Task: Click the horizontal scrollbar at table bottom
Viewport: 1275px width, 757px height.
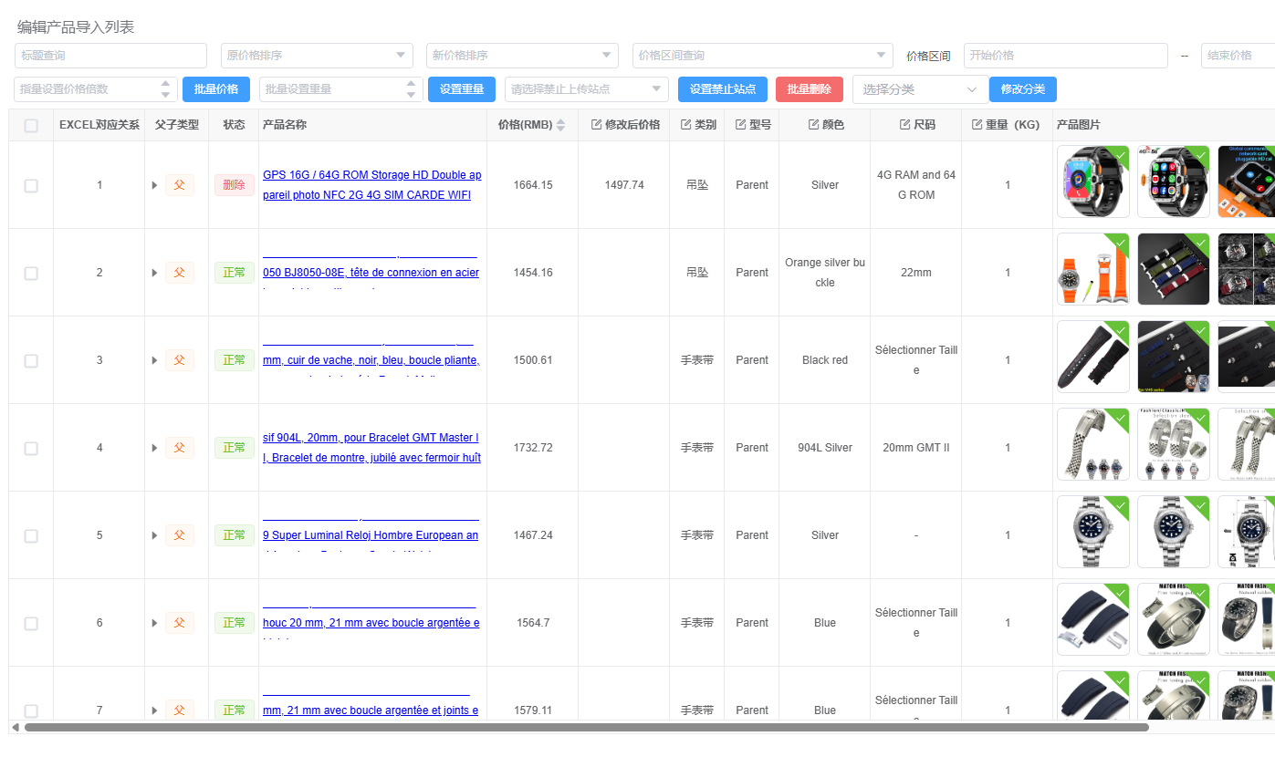Action: pos(584,727)
